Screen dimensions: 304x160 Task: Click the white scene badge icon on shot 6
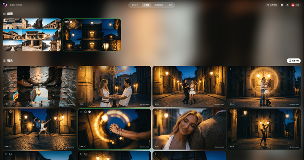click(x=90, y=112)
